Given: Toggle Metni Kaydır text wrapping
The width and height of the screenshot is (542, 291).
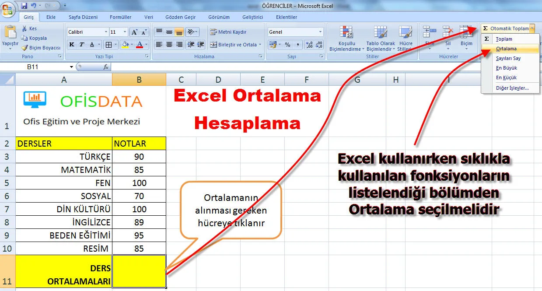Looking at the screenshot, I should point(228,32).
